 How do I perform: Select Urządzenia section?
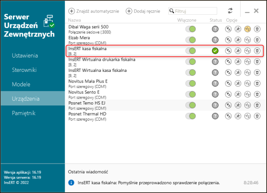tap(33, 99)
